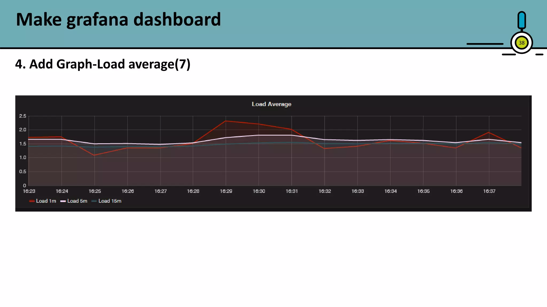
Task: Click the red Load 1m color swatch
Action: (32, 201)
